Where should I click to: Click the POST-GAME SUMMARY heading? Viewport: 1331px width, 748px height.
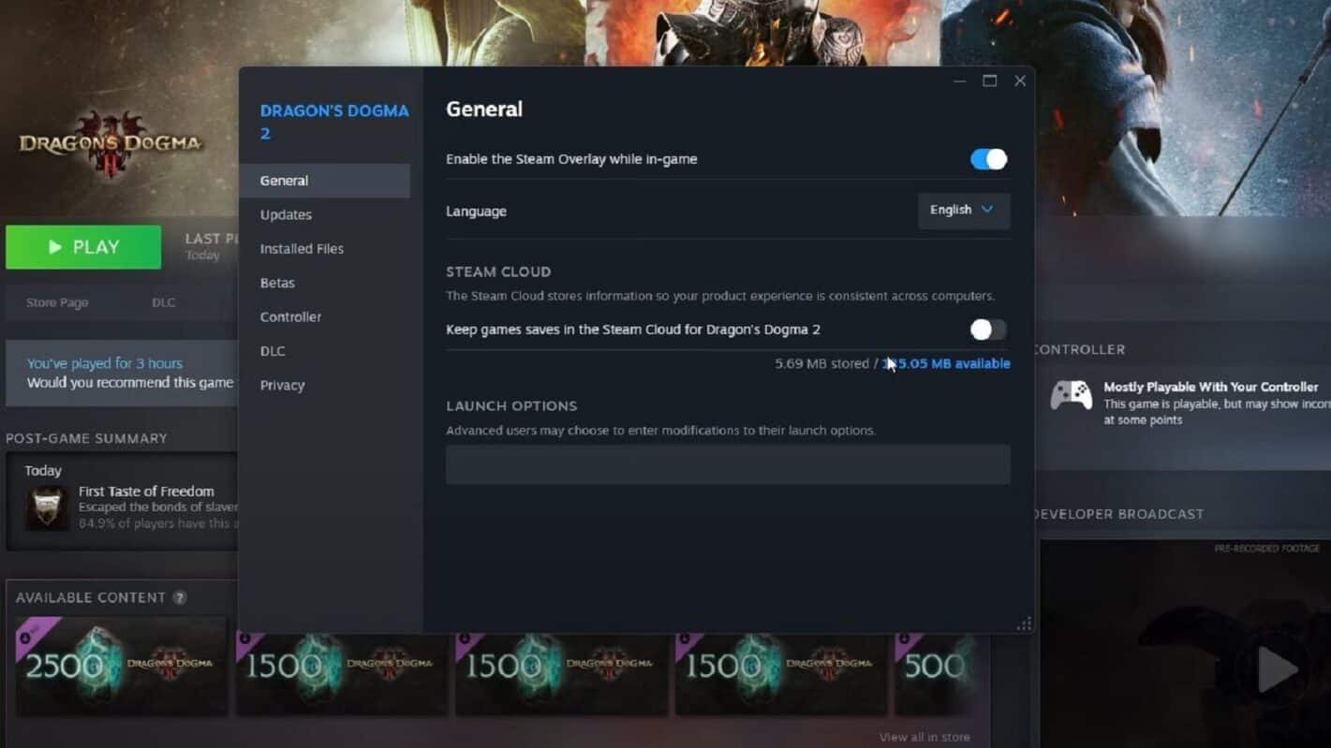[86, 438]
